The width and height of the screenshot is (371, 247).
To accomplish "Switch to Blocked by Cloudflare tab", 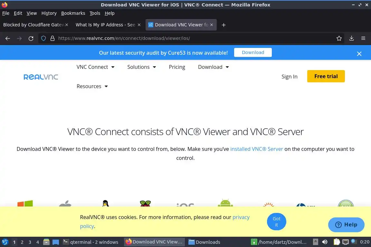I will (33, 25).
